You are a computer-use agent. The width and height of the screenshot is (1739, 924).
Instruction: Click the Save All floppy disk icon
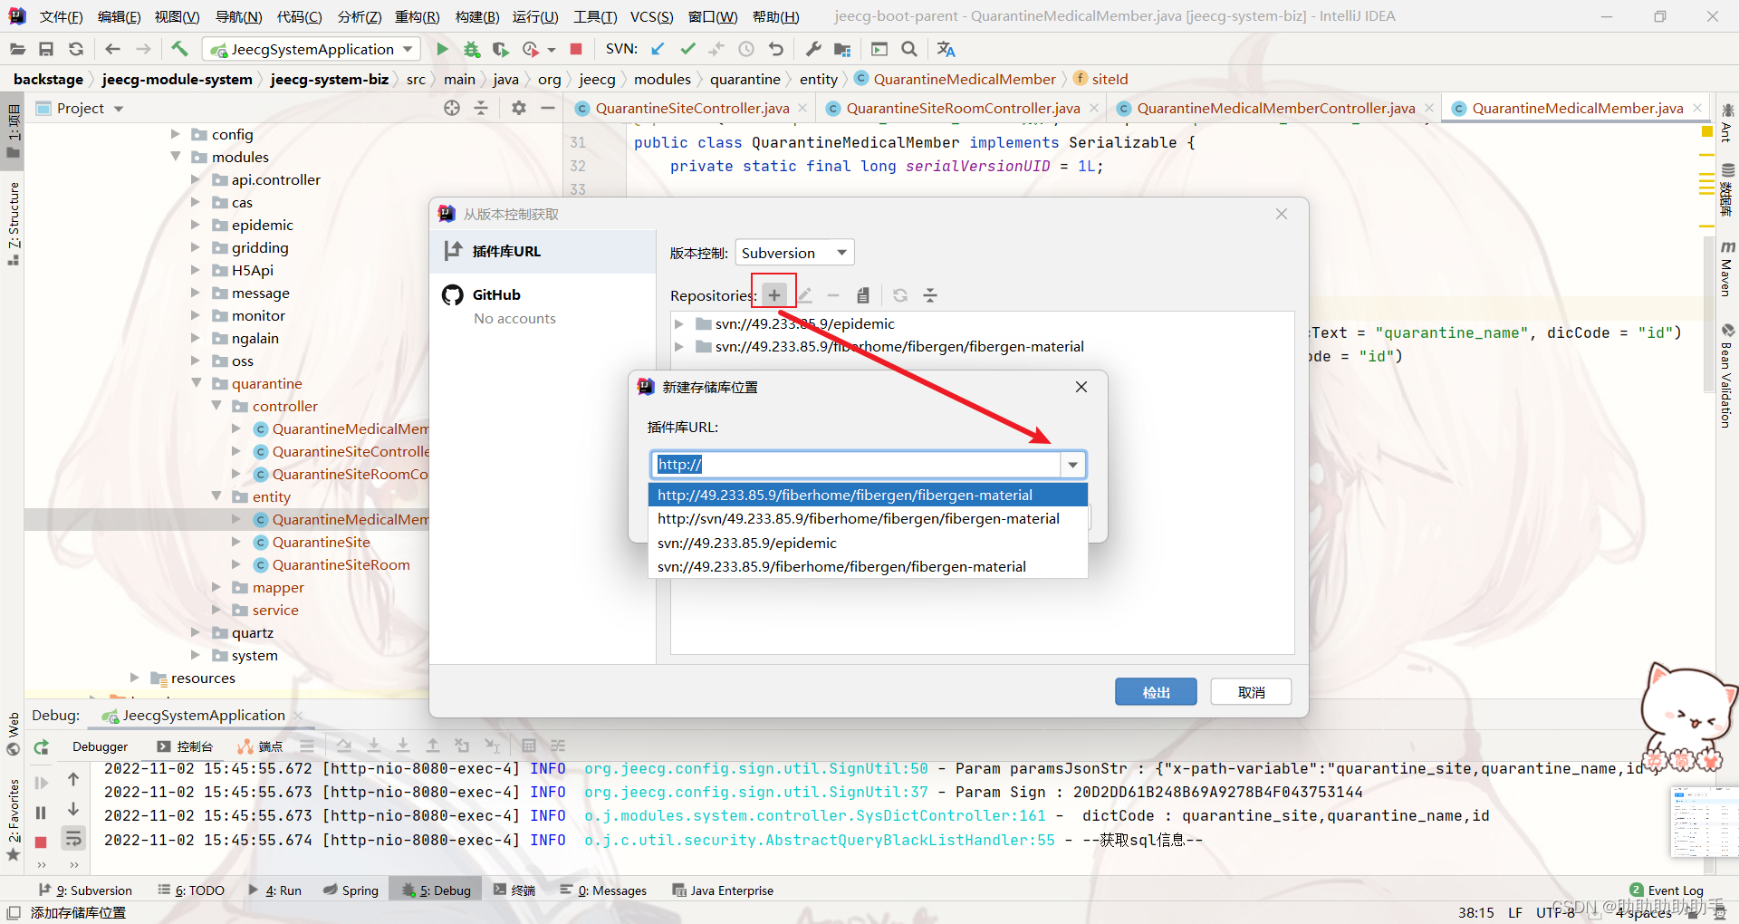click(x=46, y=49)
